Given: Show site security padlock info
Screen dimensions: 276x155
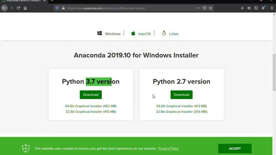Looking at the screenshot, I should click(x=63, y=8).
